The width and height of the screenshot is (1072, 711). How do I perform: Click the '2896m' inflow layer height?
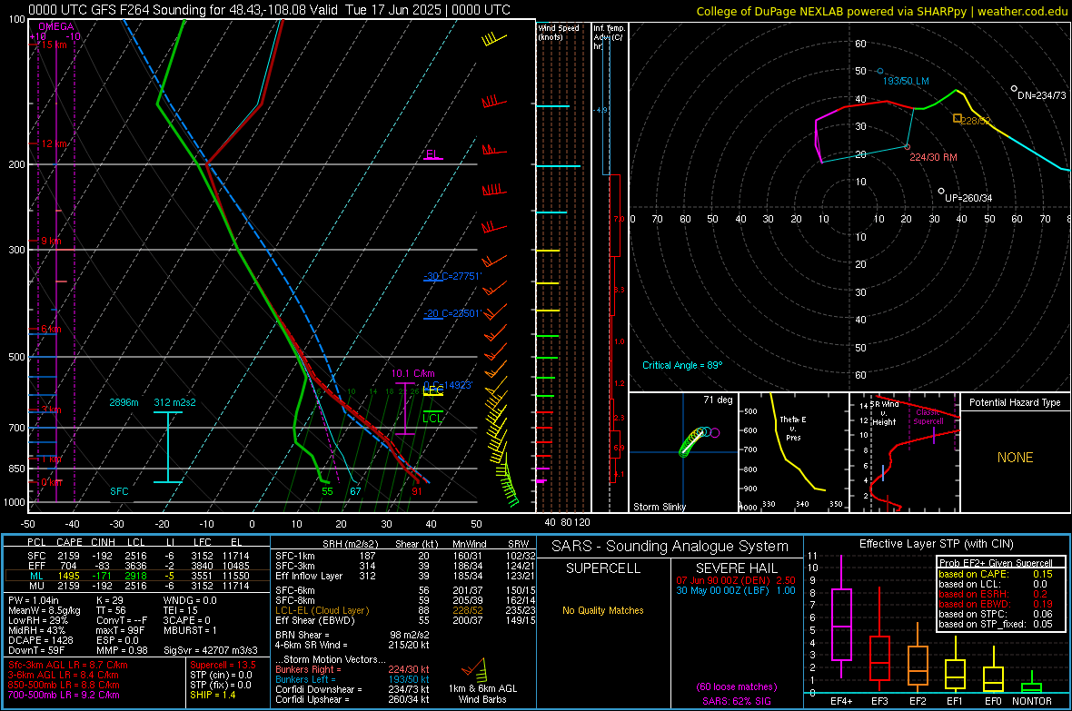pyautogui.click(x=124, y=402)
